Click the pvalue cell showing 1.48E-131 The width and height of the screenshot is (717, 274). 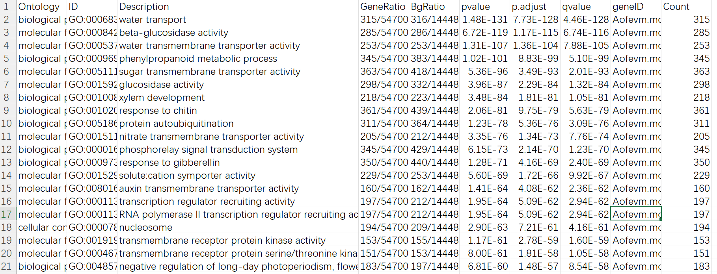pyautogui.click(x=484, y=20)
